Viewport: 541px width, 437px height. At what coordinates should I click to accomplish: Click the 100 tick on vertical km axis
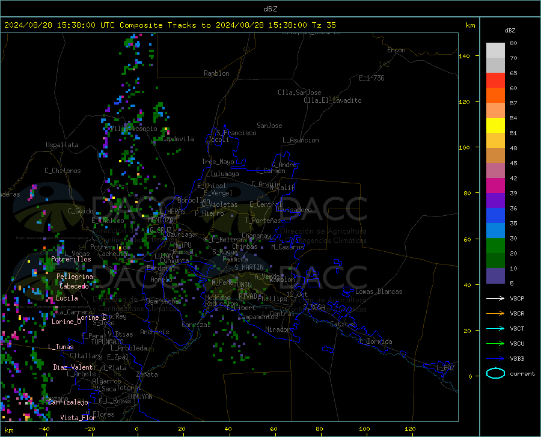pyautogui.click(x=464, y=148)
